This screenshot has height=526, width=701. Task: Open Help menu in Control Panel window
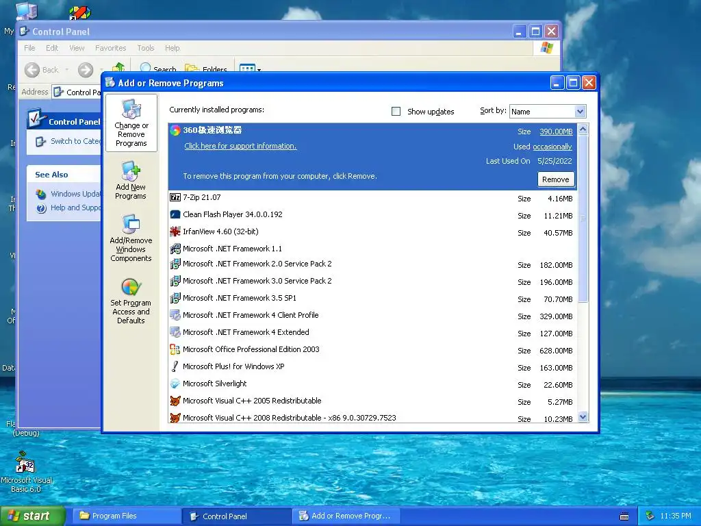coord(172,48)
